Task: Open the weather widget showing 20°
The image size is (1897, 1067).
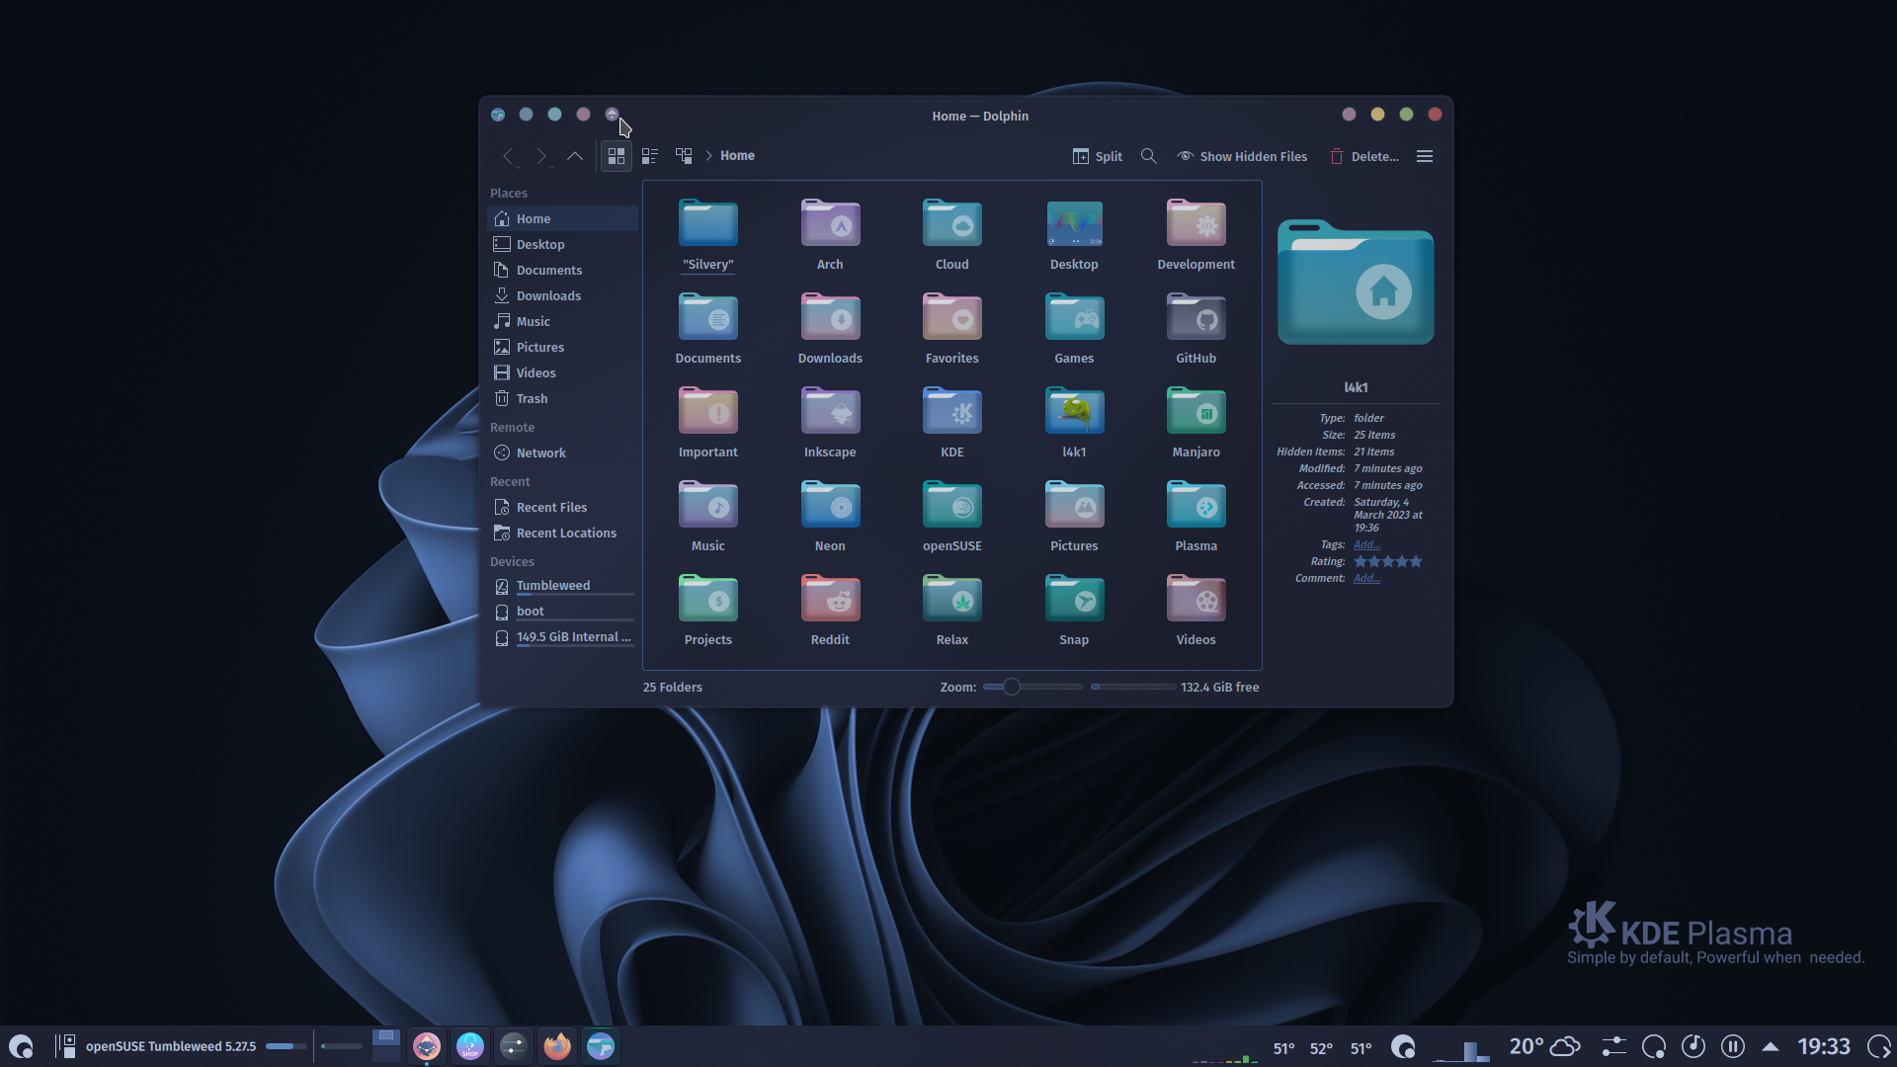Action: 1545,1046
